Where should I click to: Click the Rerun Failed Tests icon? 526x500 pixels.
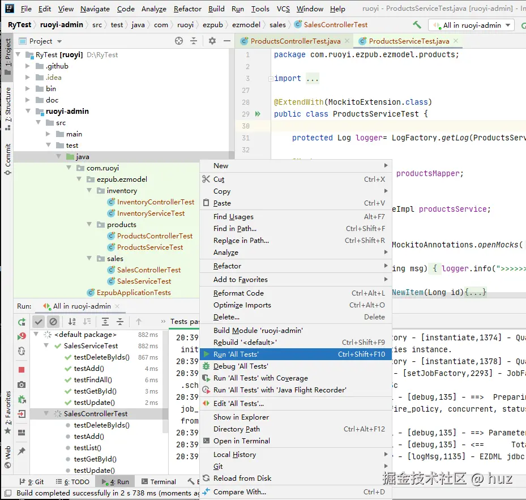(22, 336)
